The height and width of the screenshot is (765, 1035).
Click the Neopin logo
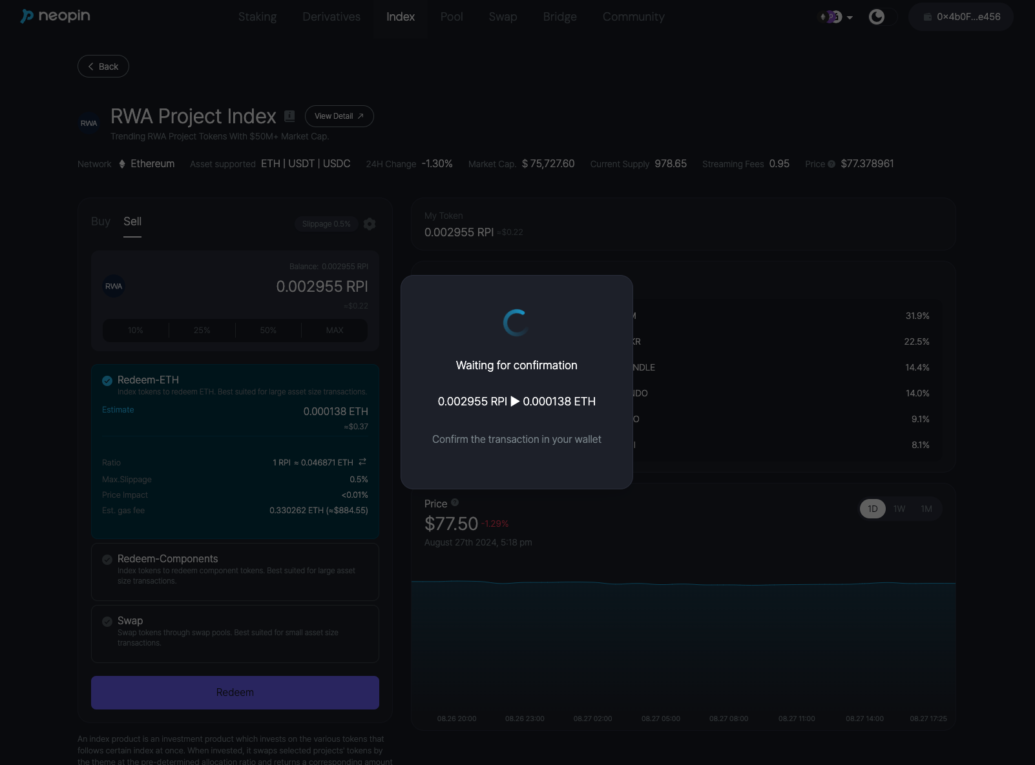click(x=56, y=16)
